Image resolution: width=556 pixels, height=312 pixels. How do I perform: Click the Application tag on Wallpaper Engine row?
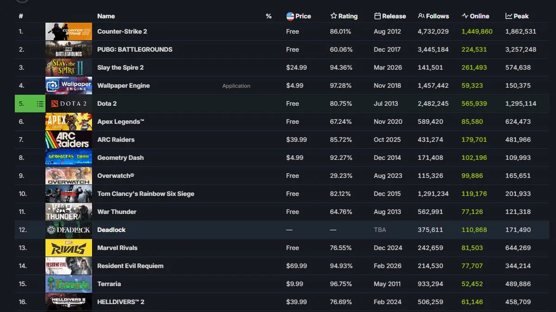pyautogui.click(x=236, y=86)
